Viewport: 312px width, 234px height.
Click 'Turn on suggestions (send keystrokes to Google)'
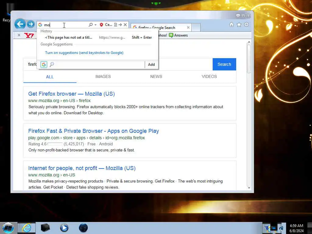click(x=84, y=53)
